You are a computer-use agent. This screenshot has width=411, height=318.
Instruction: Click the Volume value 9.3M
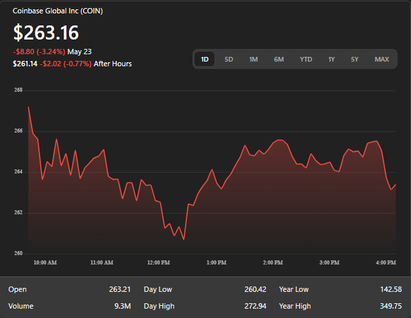tap(123, 306)
